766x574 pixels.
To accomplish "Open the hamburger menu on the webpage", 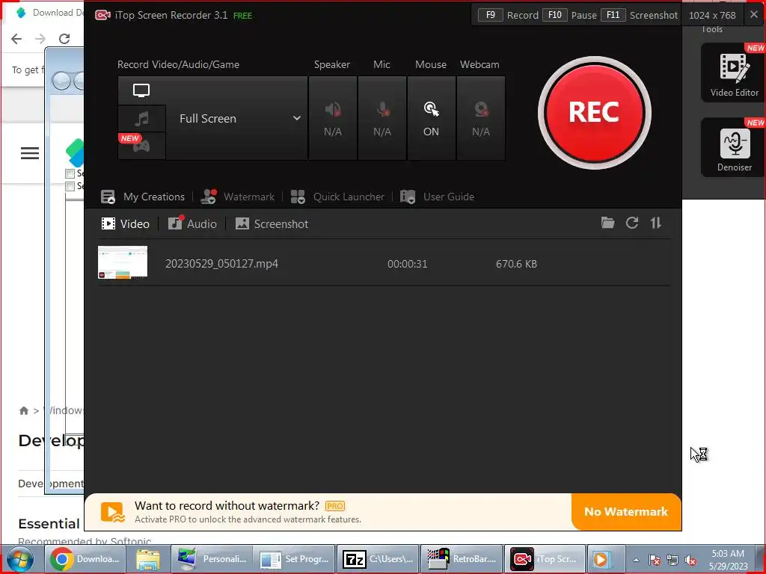I will click(x=30, y=153).
